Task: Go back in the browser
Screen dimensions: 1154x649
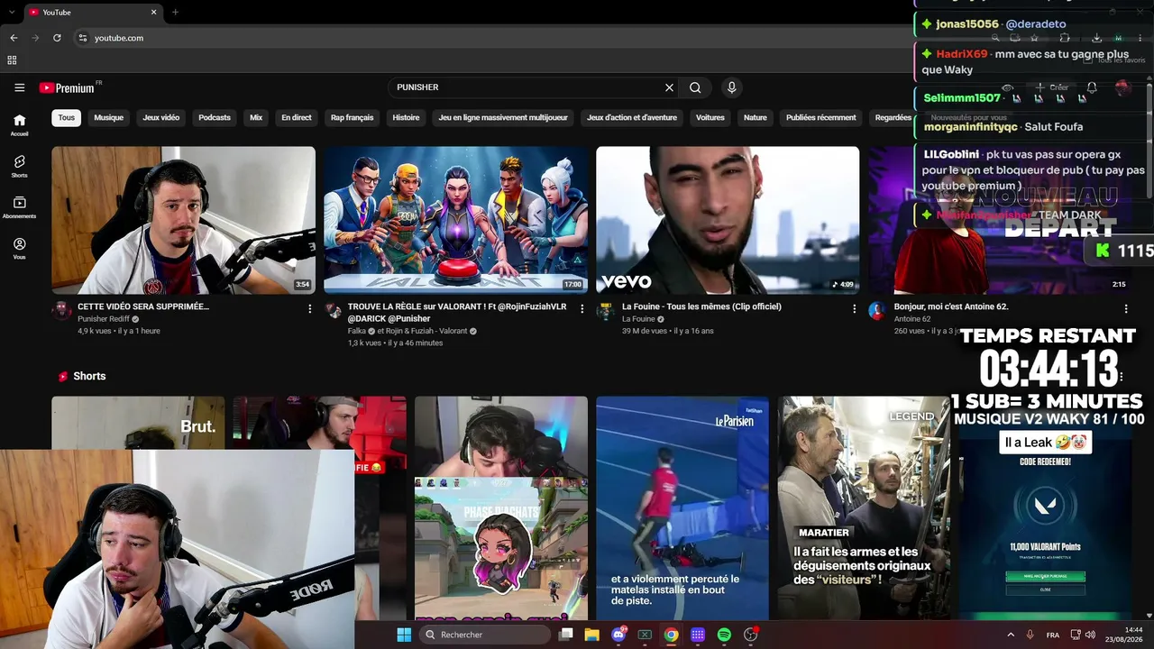Action: (14, 38)
